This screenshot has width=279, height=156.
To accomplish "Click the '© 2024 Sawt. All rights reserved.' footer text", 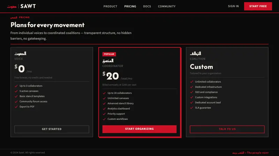I will tap(28, 153).
